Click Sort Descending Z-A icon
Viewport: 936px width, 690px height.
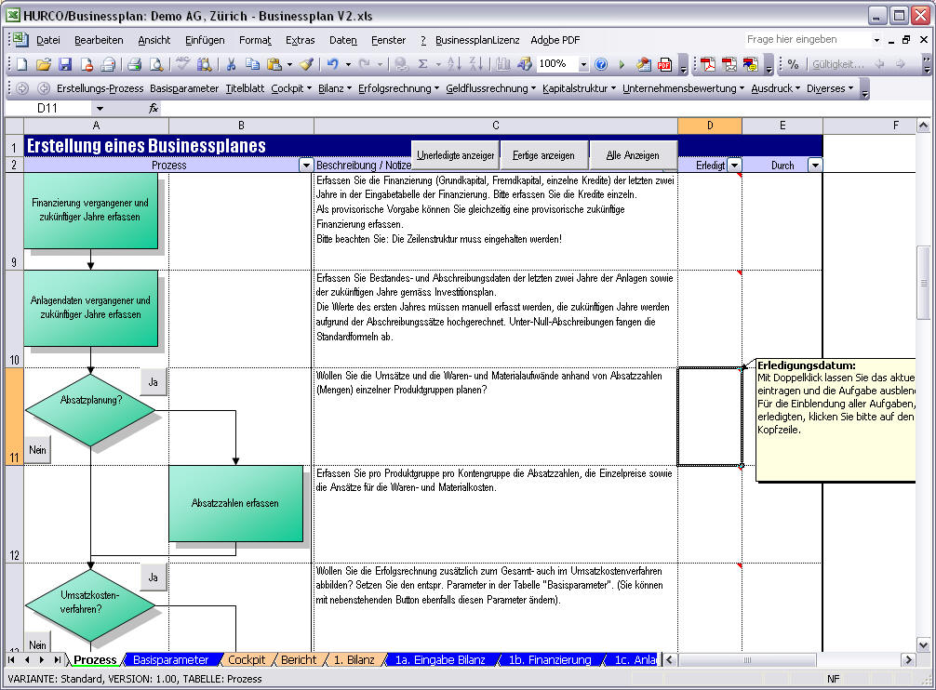[x=475, y=64]
